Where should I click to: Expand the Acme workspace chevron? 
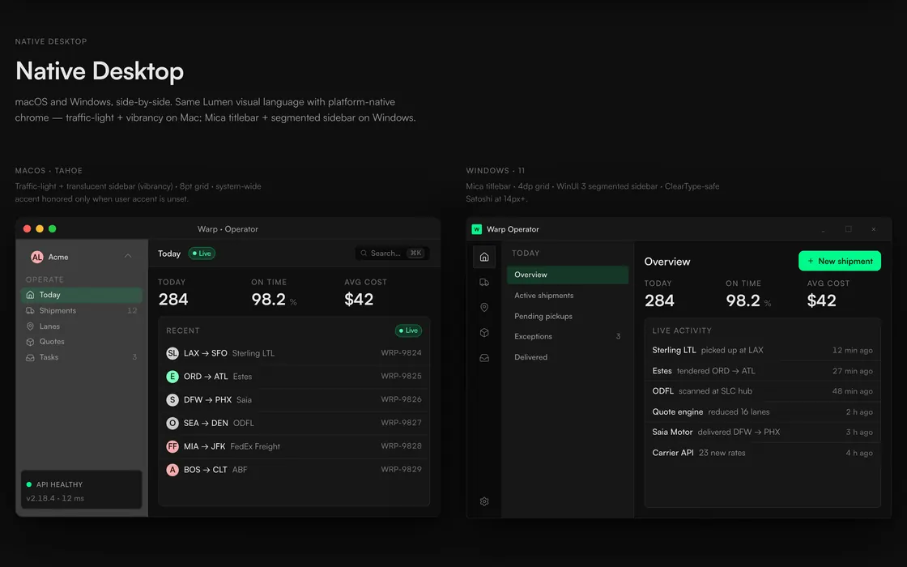coord(128,256)
